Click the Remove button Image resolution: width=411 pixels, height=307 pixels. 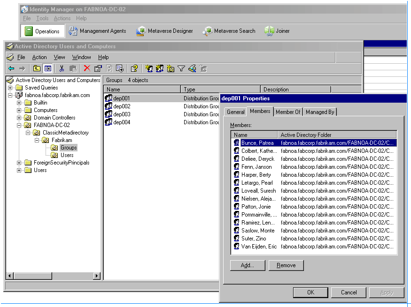(286, 265)
